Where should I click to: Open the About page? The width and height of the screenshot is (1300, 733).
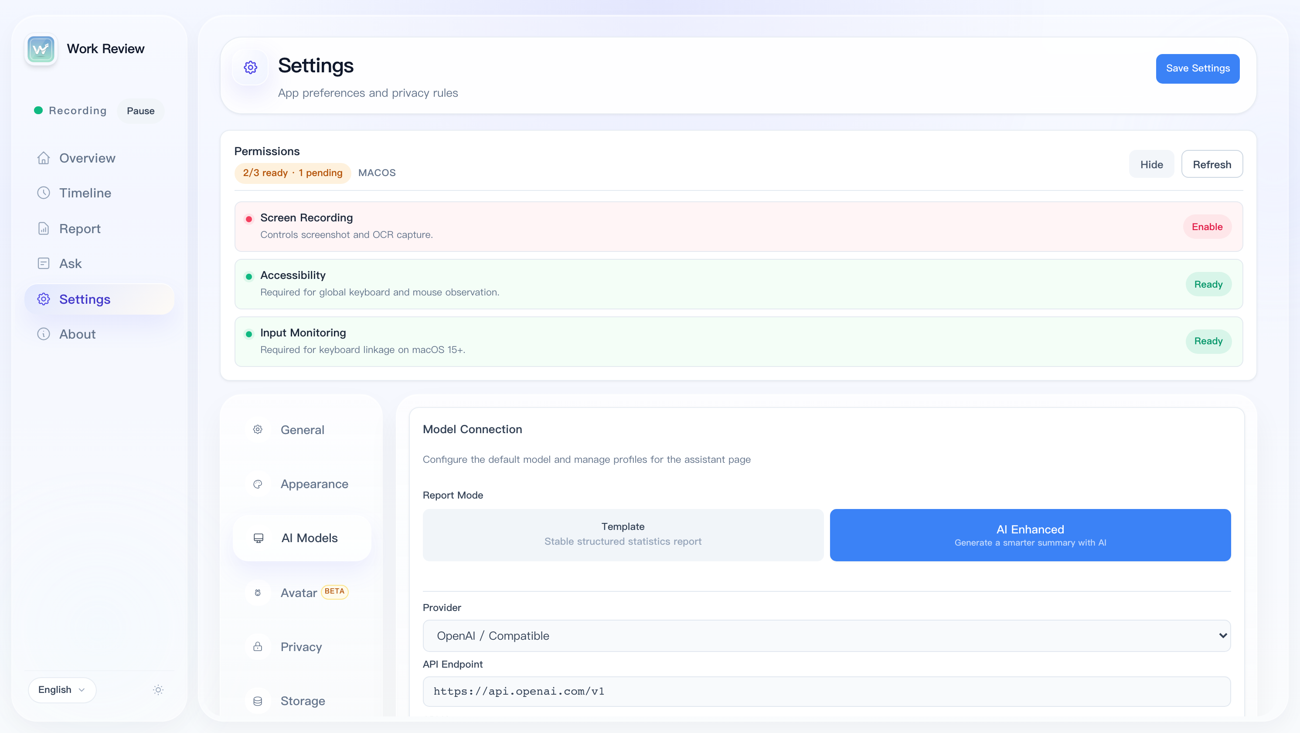(x=99, y=334)
